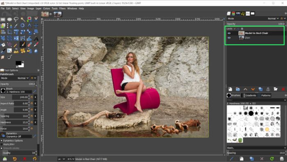Select the Ink tool
Viewport: 287px width, 162px height.
click(3, 51)
